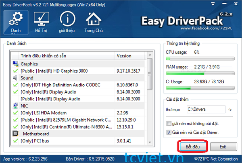Click the '->' browse folder button
The height and width of the screenshot is (163, 242).
[230, 110]
